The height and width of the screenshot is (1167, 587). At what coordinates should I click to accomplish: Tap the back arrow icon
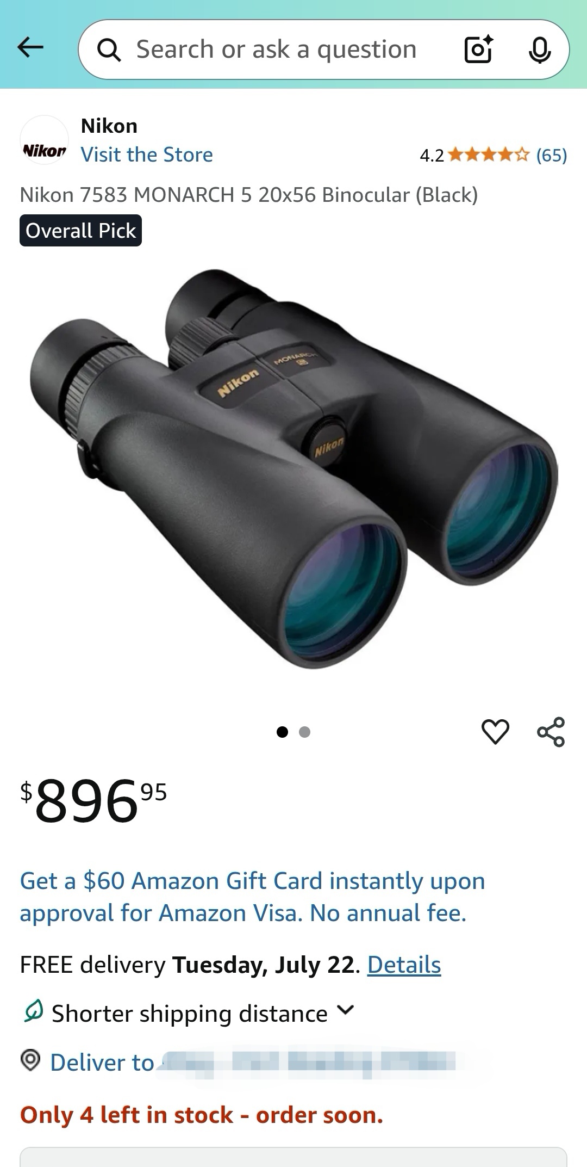pyautogui.click(x=30, y=48)
